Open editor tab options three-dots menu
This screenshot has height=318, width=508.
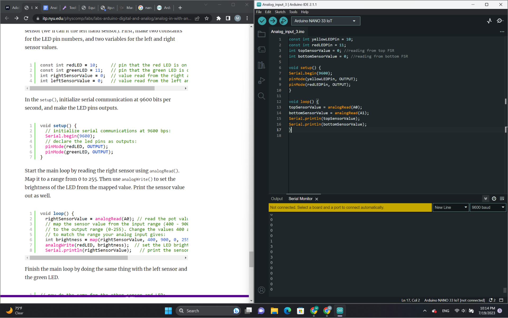pyautogui.click(x=502, y=32)
